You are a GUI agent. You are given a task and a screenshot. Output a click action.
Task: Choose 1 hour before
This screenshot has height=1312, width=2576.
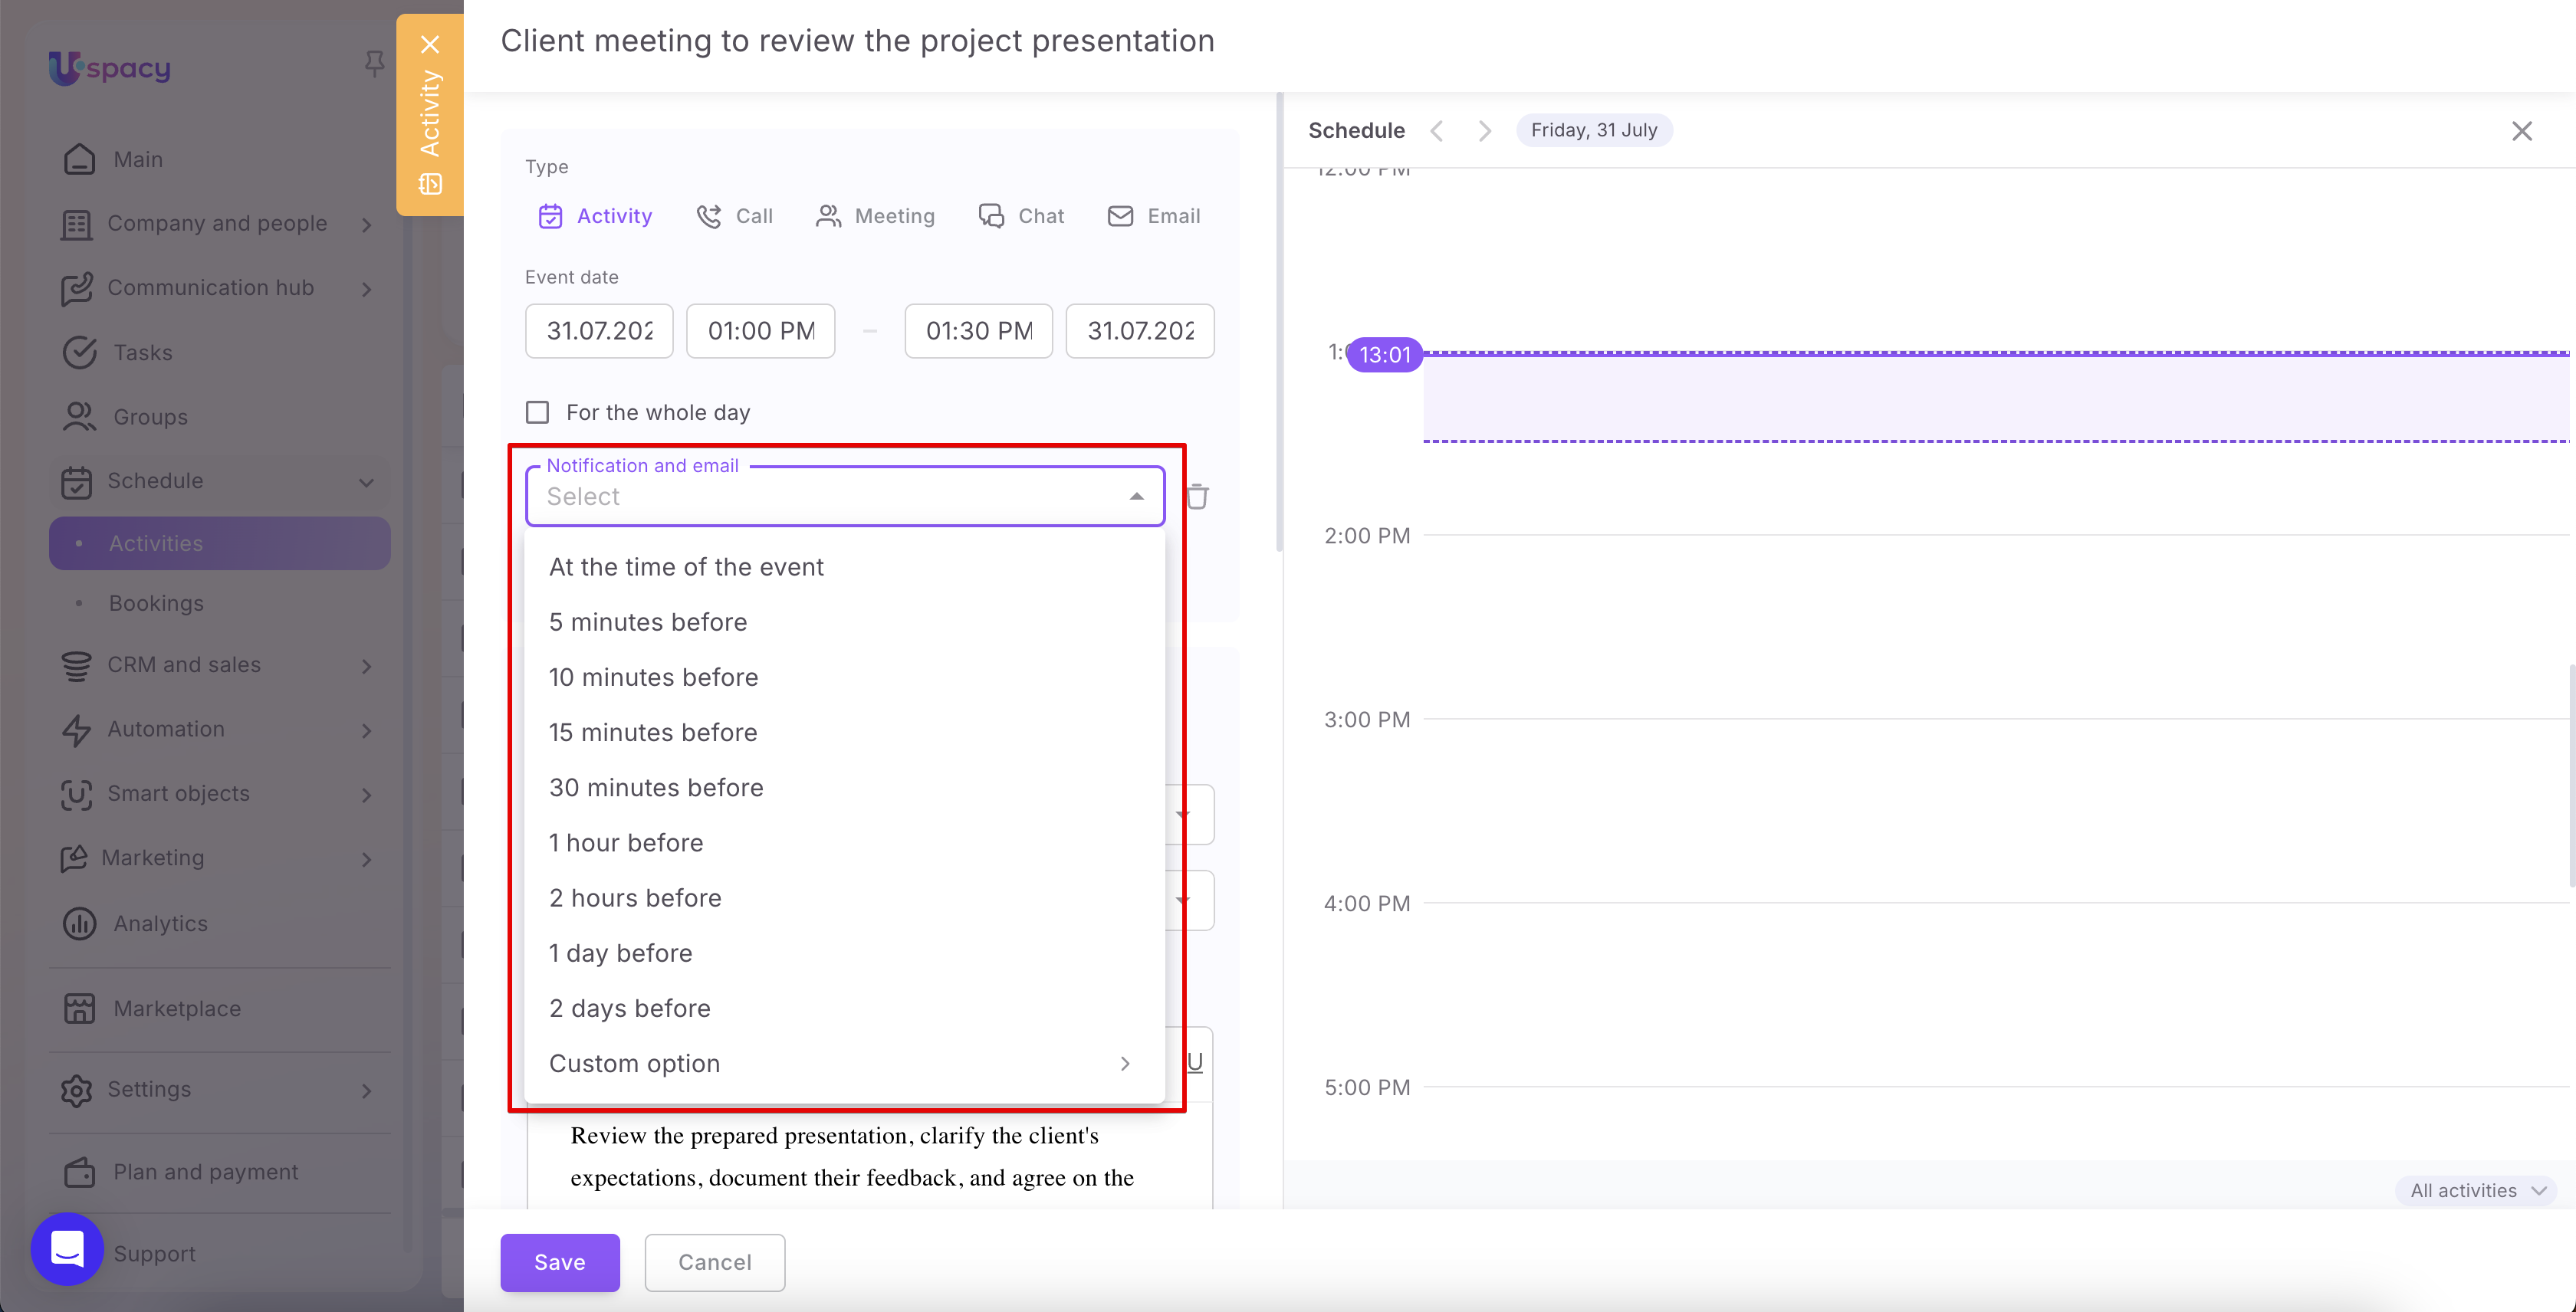pyautogui.click(x=845, y=842)
